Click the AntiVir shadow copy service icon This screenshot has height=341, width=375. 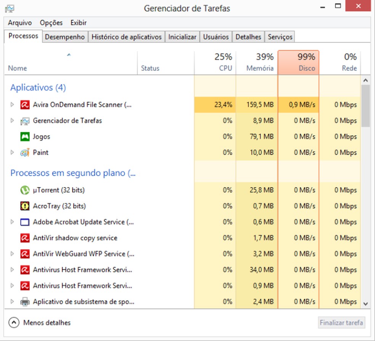click(x=25, y=238)
